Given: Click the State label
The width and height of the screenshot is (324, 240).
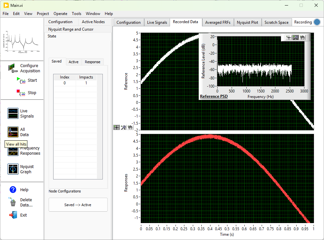Looking at the screenshot, I should pos(52,36).
